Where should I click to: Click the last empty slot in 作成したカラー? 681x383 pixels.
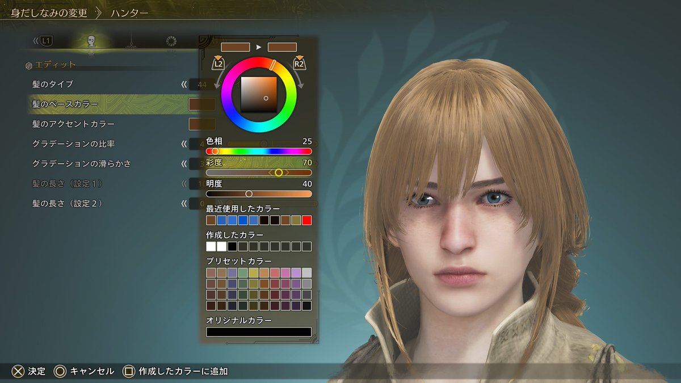tap(306, 246)
